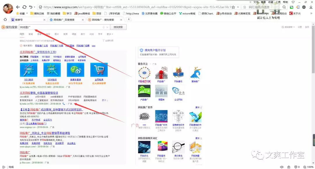Clear search query with the X in search box
Screen dimensions: 315x169
(107, 27)
